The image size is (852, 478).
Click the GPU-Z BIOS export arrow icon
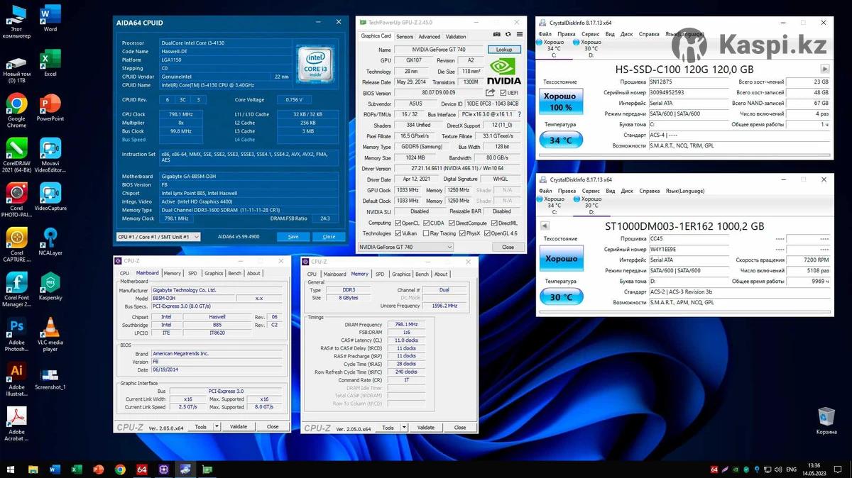[490, 93]
